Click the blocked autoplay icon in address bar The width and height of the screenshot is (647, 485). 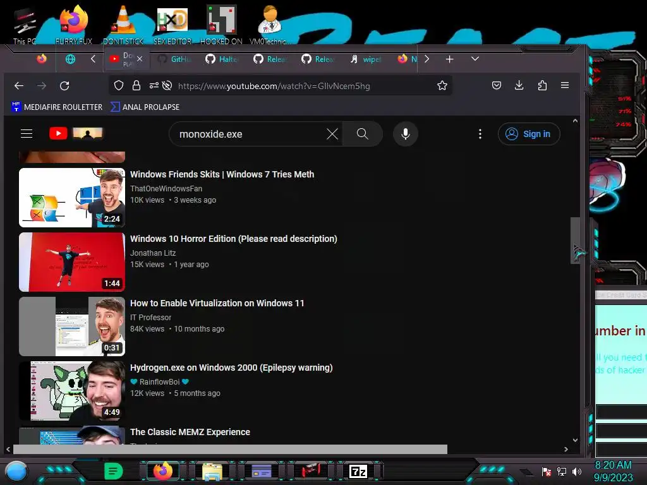pos(167,85)
